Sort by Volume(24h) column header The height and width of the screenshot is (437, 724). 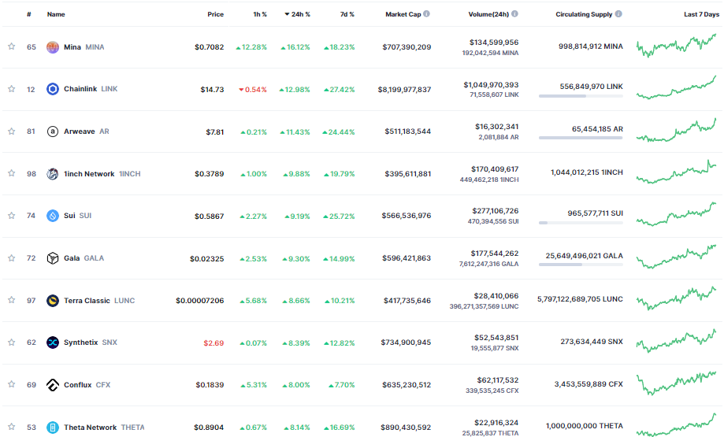pyautogui.click(x=488, y=14)
